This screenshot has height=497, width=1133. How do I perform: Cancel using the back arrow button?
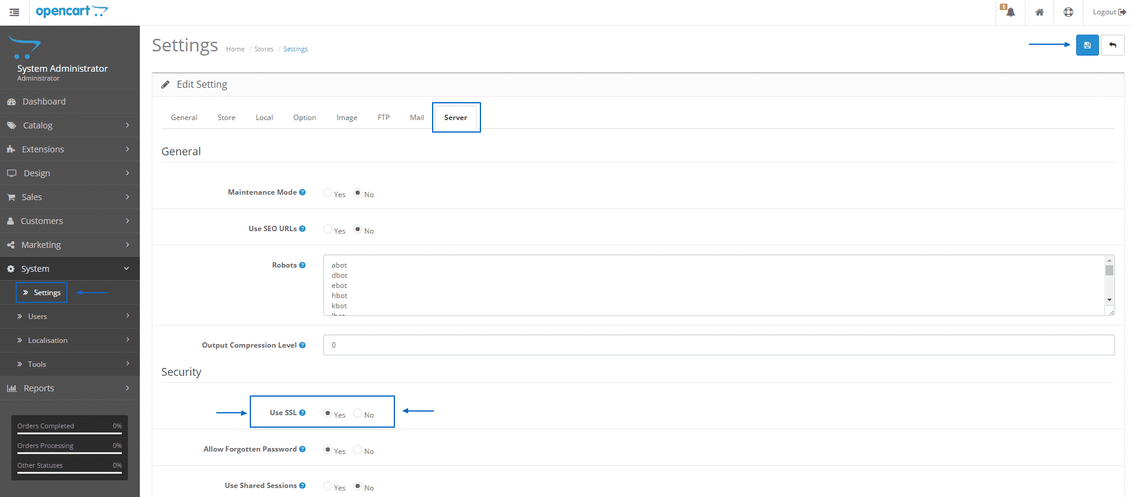point(1113,45)
